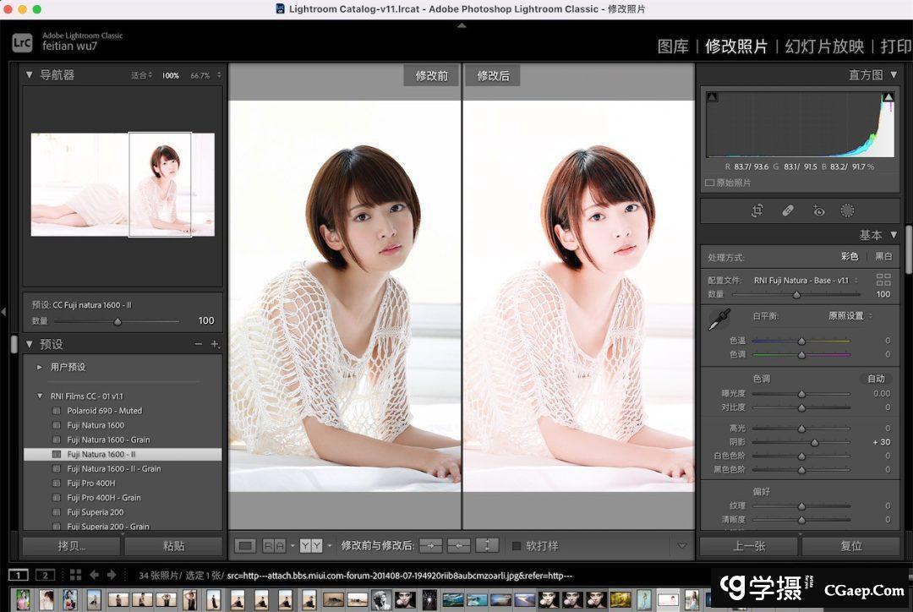Click the swap before and after settings button

point(488,546)
